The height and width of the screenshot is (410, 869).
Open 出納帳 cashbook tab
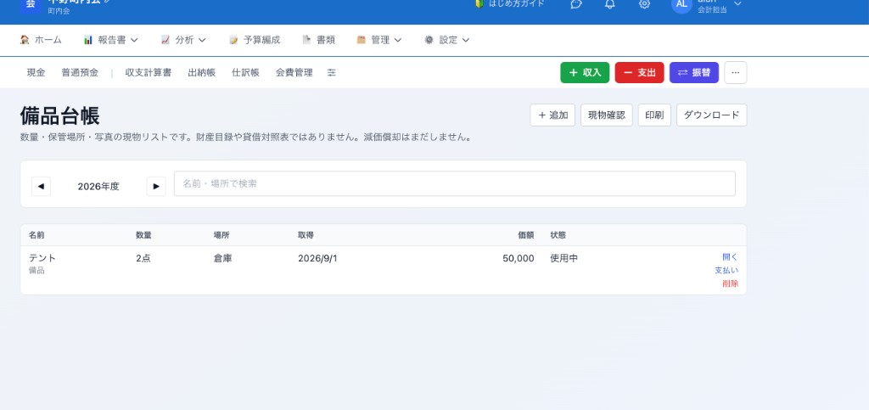pos(202,73)
